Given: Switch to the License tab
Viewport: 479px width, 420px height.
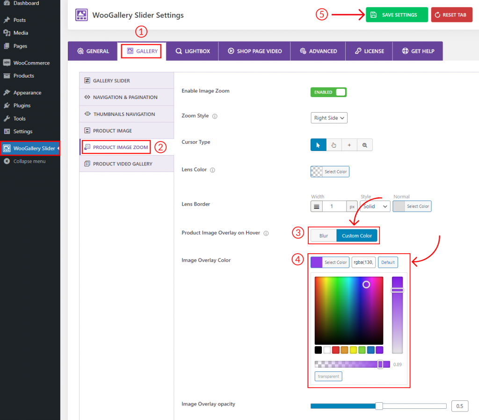Looking at the screenshot, I should 369,51.
